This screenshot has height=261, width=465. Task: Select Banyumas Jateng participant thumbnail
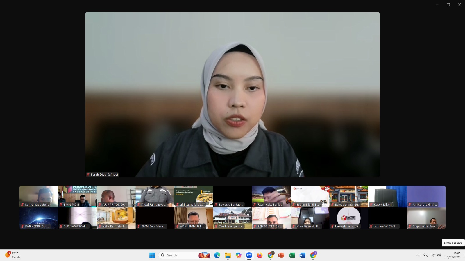coord(39,196)
